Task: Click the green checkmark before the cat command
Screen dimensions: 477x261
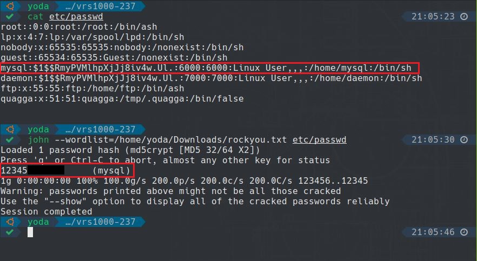Action: click(8, 17)
